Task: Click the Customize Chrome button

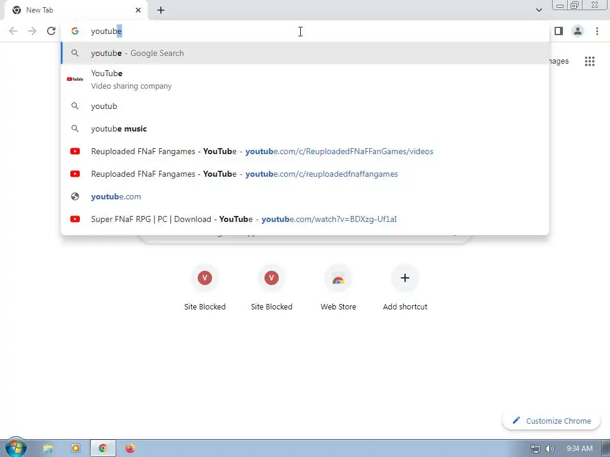Action: point(551,421)
